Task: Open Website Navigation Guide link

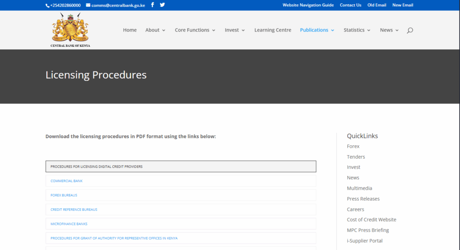Action: 308,5
